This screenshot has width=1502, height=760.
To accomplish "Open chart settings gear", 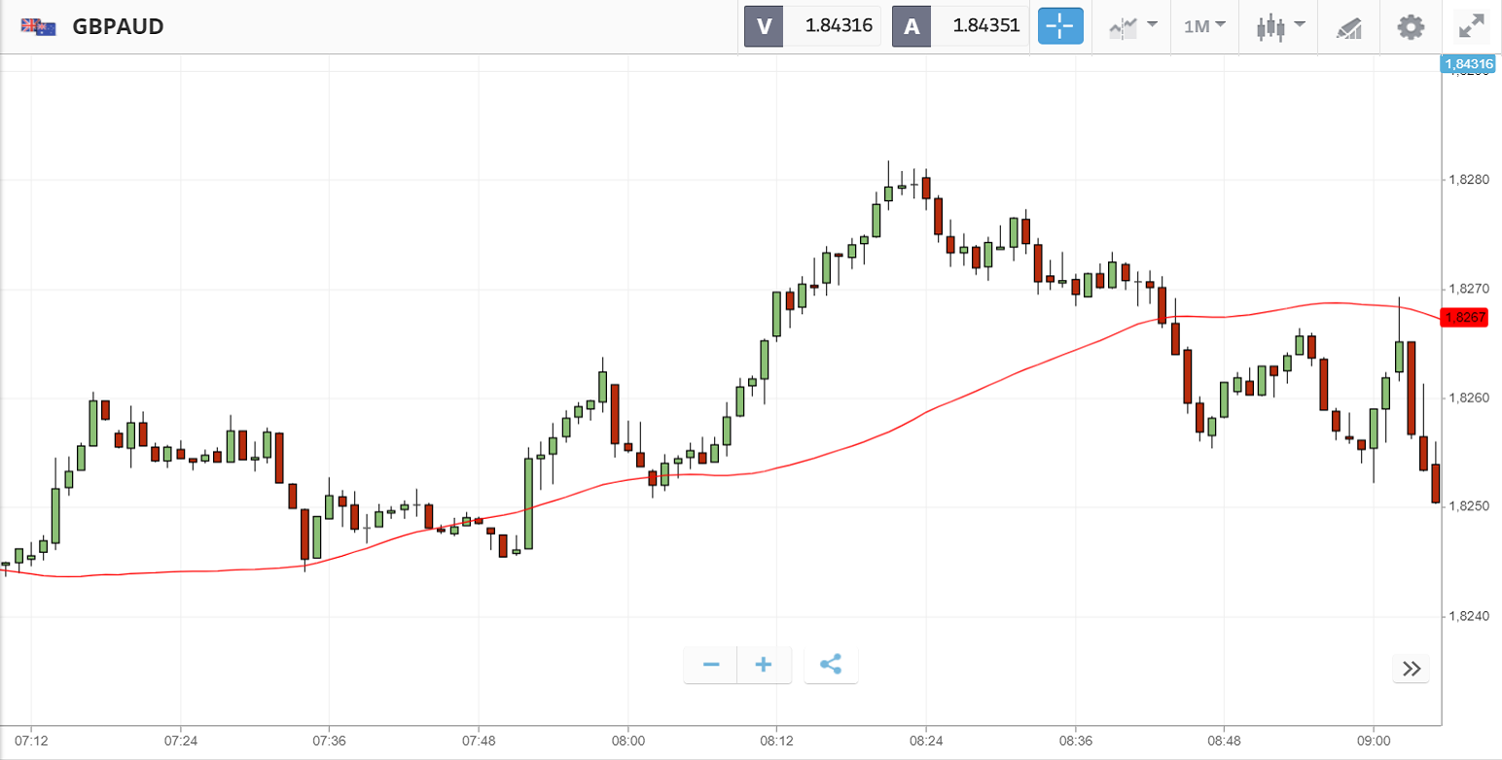I will point(1411,26).
